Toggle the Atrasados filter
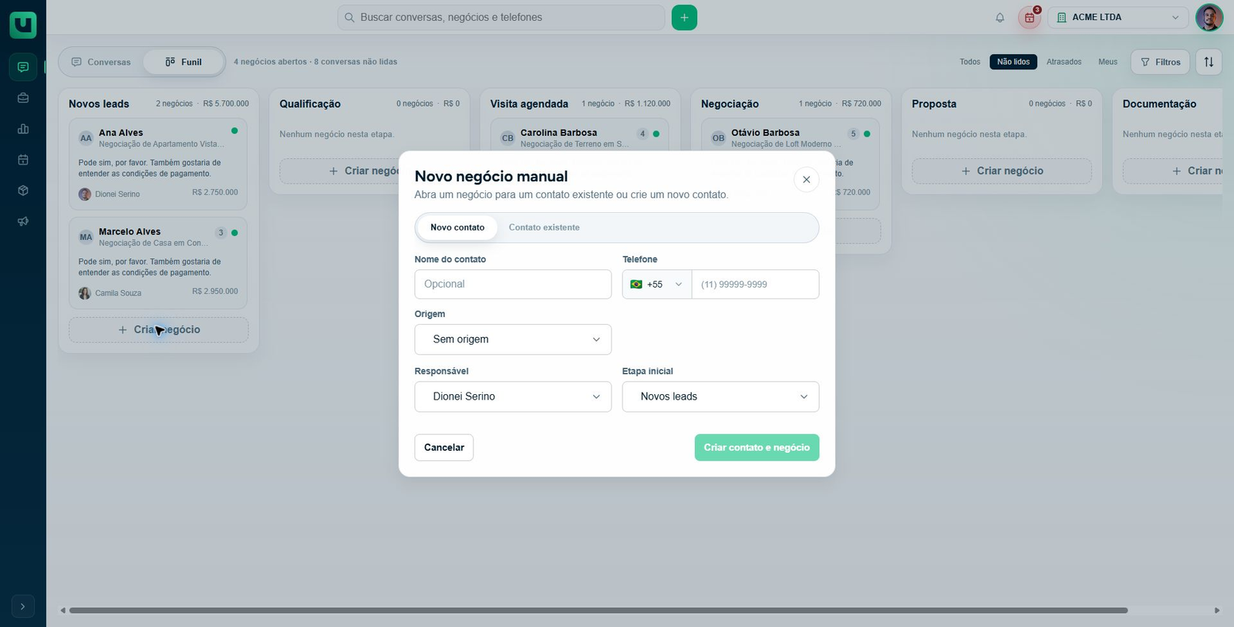1234x627 pixels. [x=1064, y=62]
